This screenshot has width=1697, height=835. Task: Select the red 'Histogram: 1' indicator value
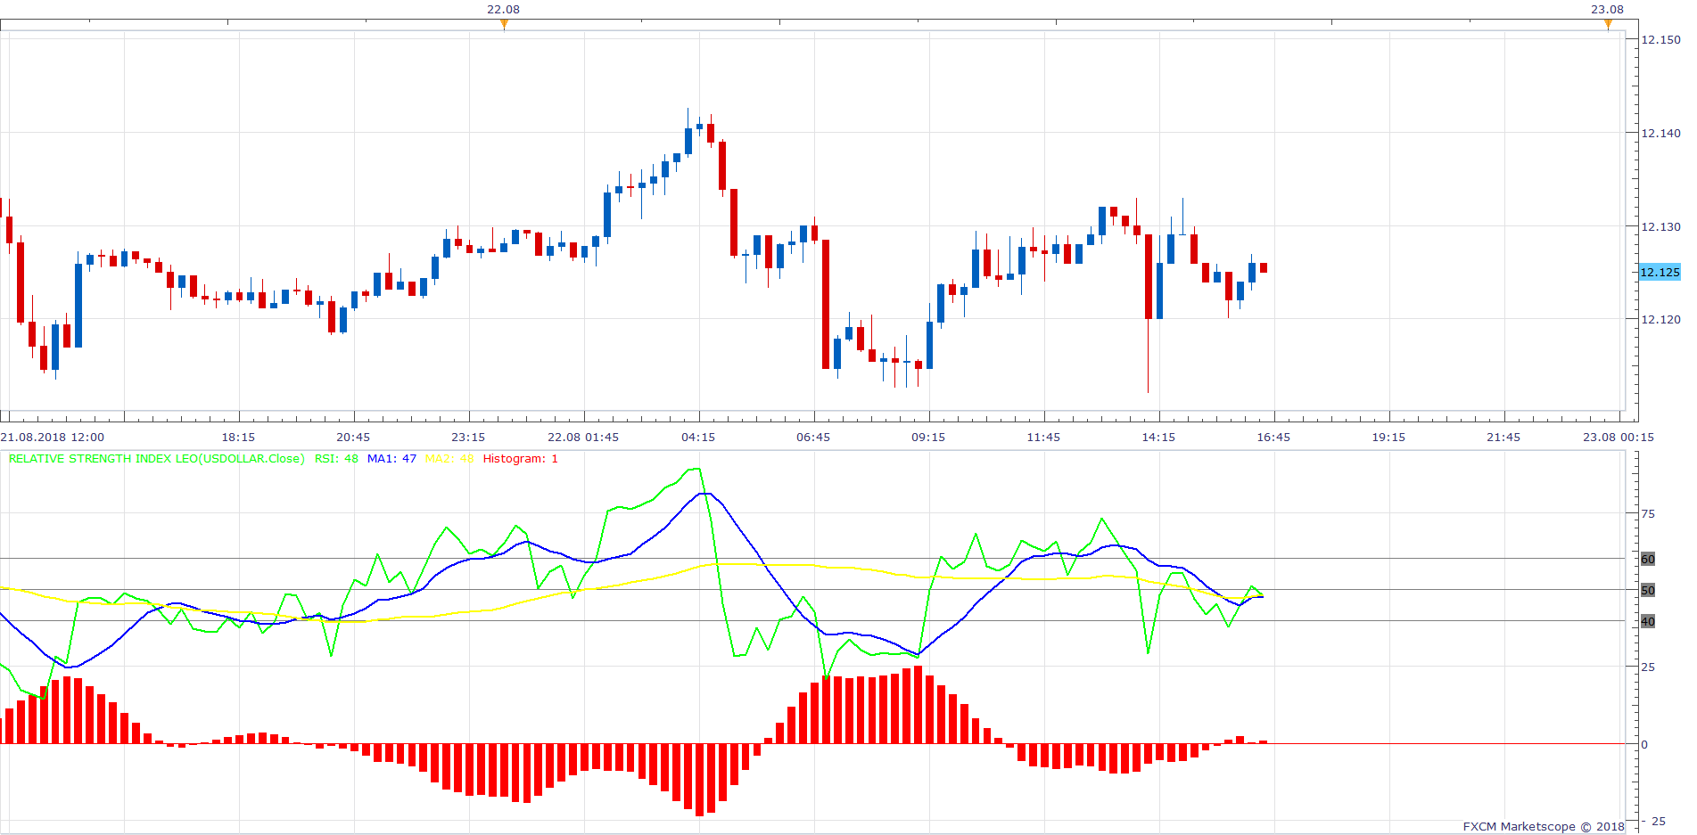[520, 459]
